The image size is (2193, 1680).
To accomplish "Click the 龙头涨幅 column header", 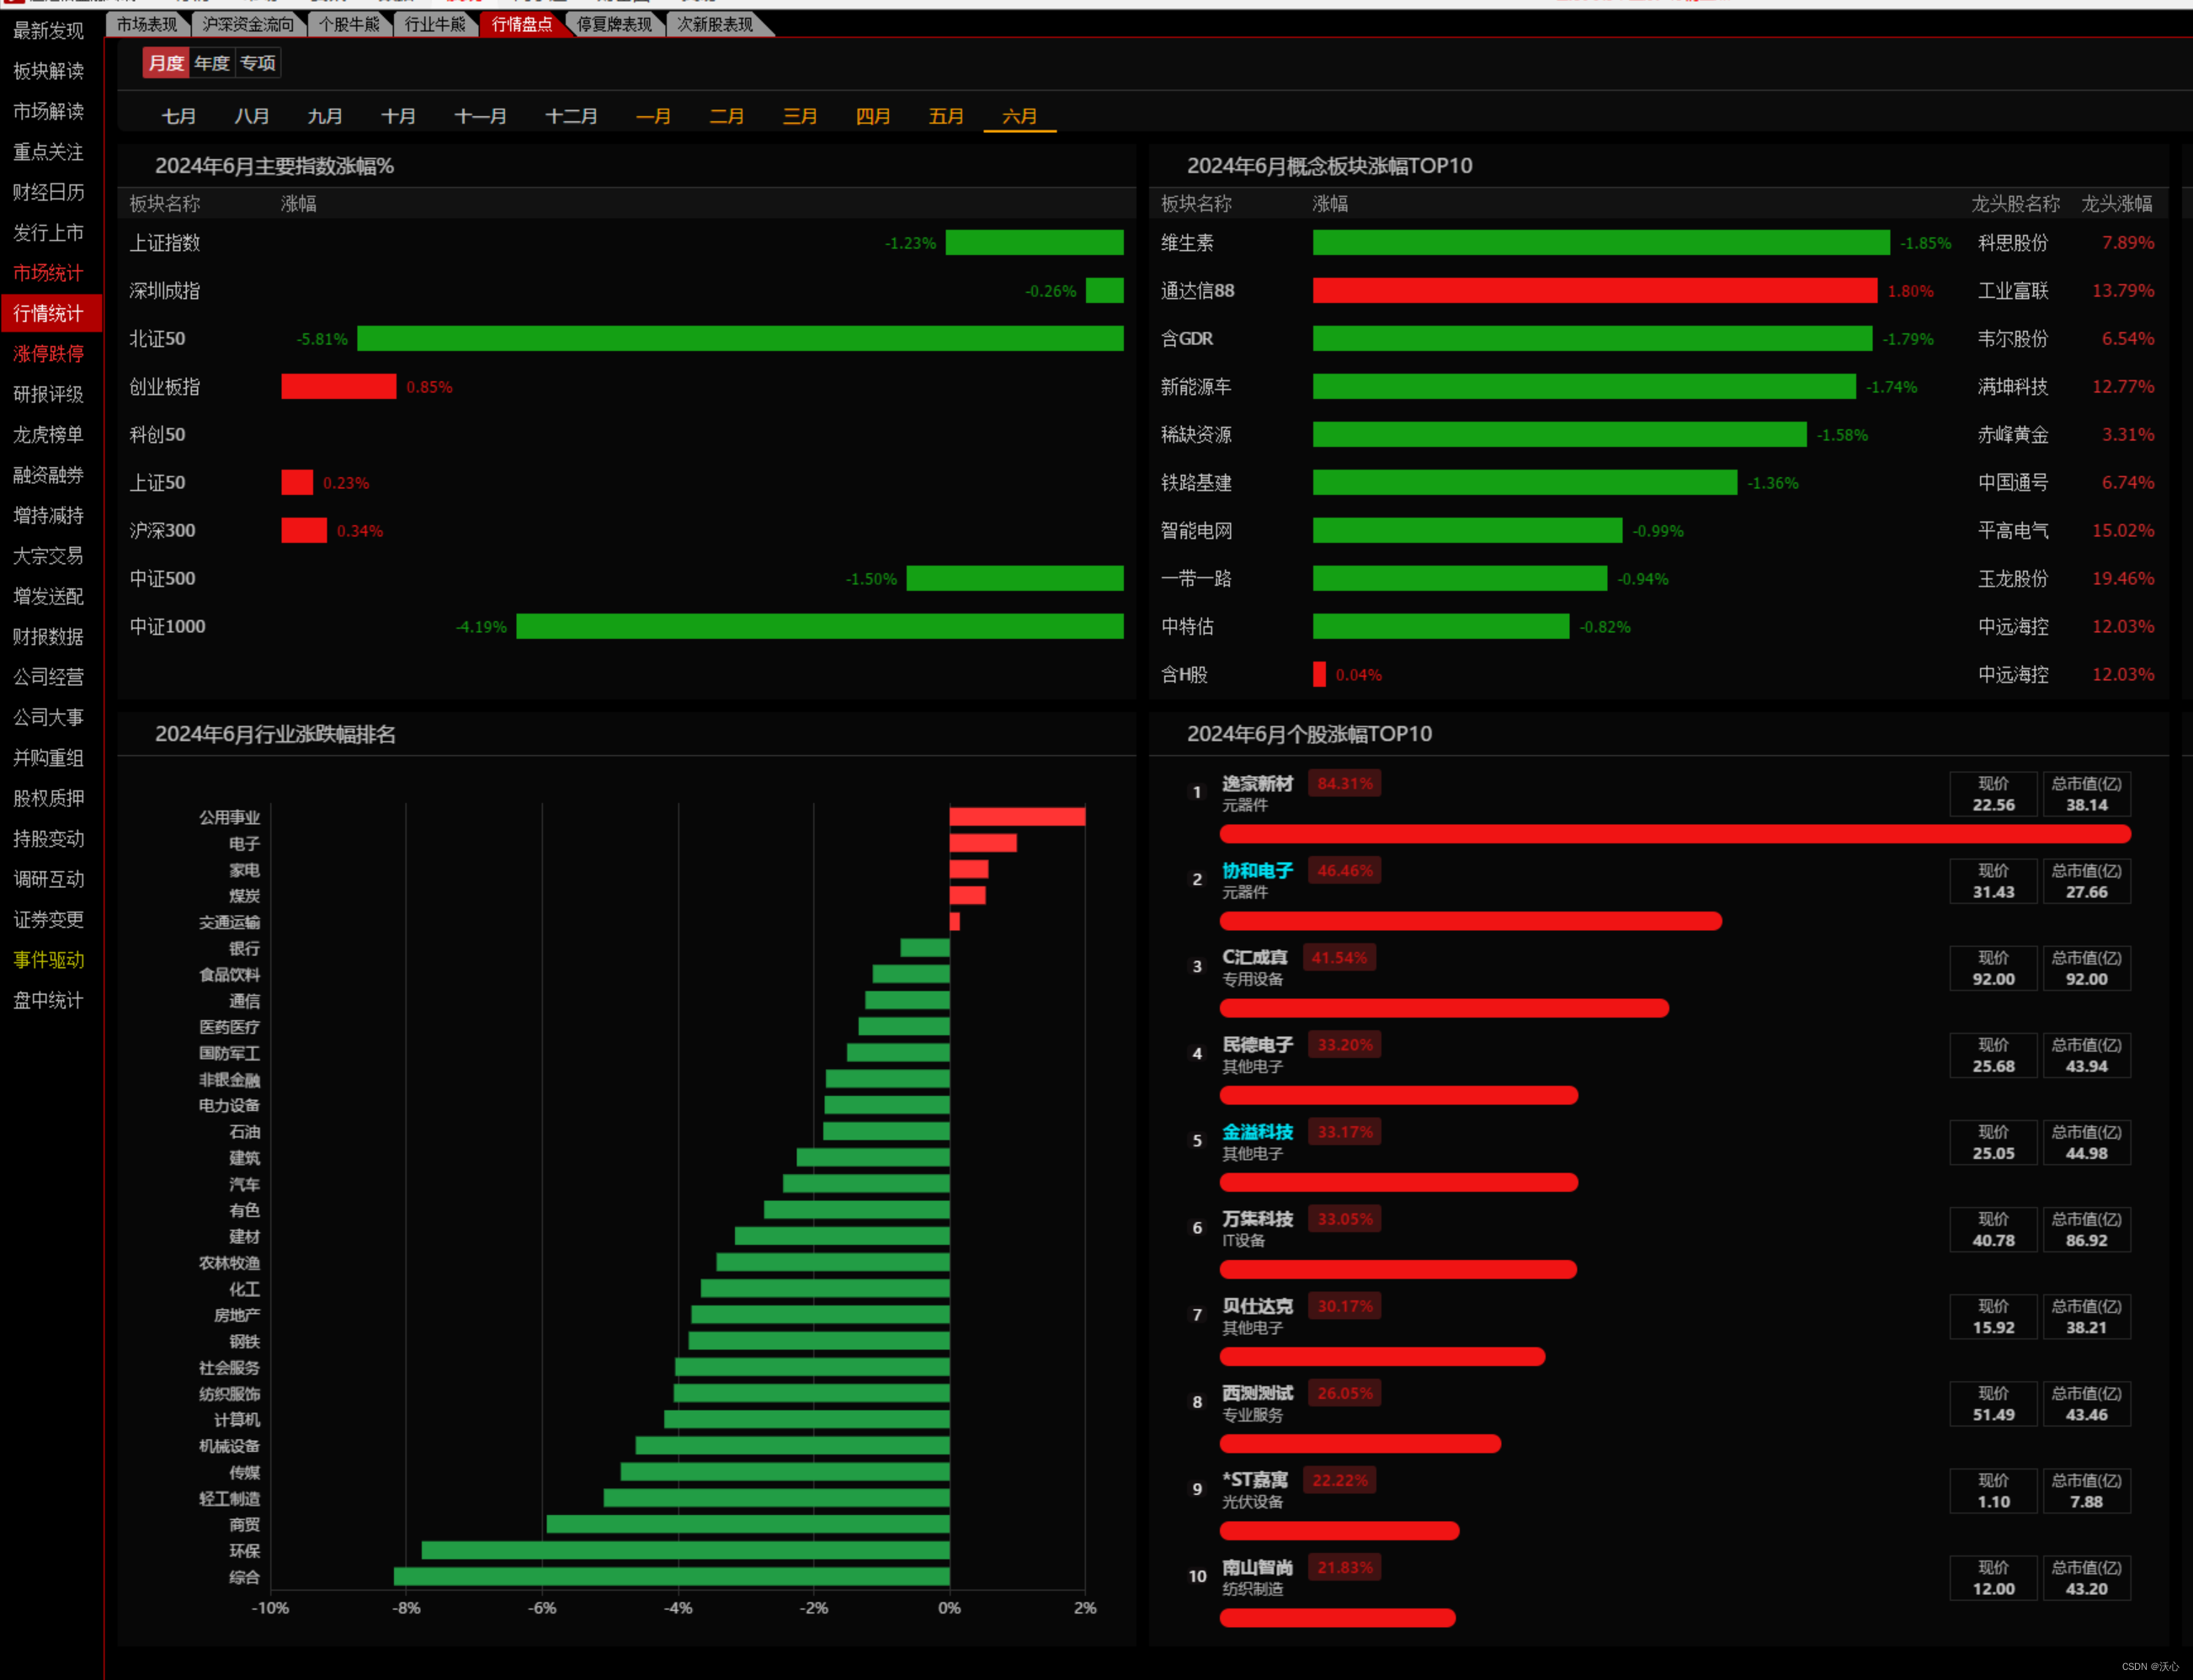I will [x=2117, y=204].
